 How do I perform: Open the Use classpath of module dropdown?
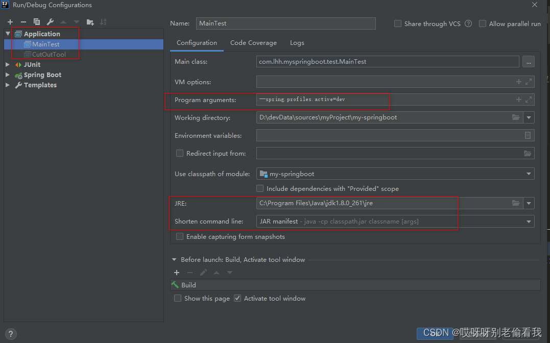pos(529,174)
